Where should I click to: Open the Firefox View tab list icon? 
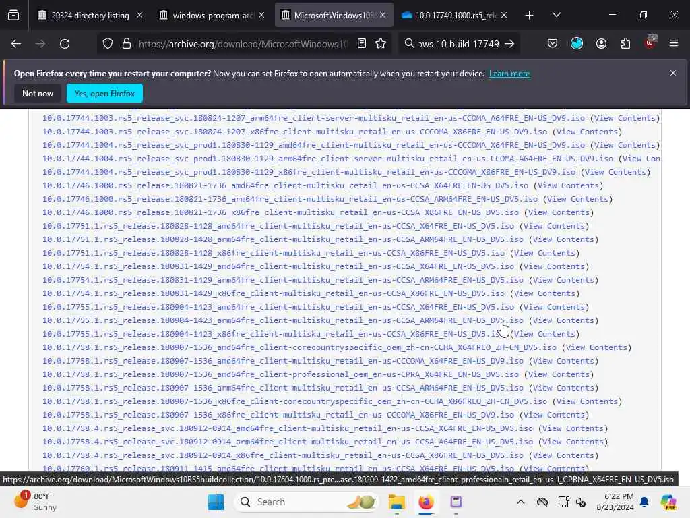coord(13,16)
